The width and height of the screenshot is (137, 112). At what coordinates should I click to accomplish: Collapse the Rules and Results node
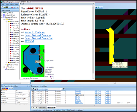[x=2, y=17]
